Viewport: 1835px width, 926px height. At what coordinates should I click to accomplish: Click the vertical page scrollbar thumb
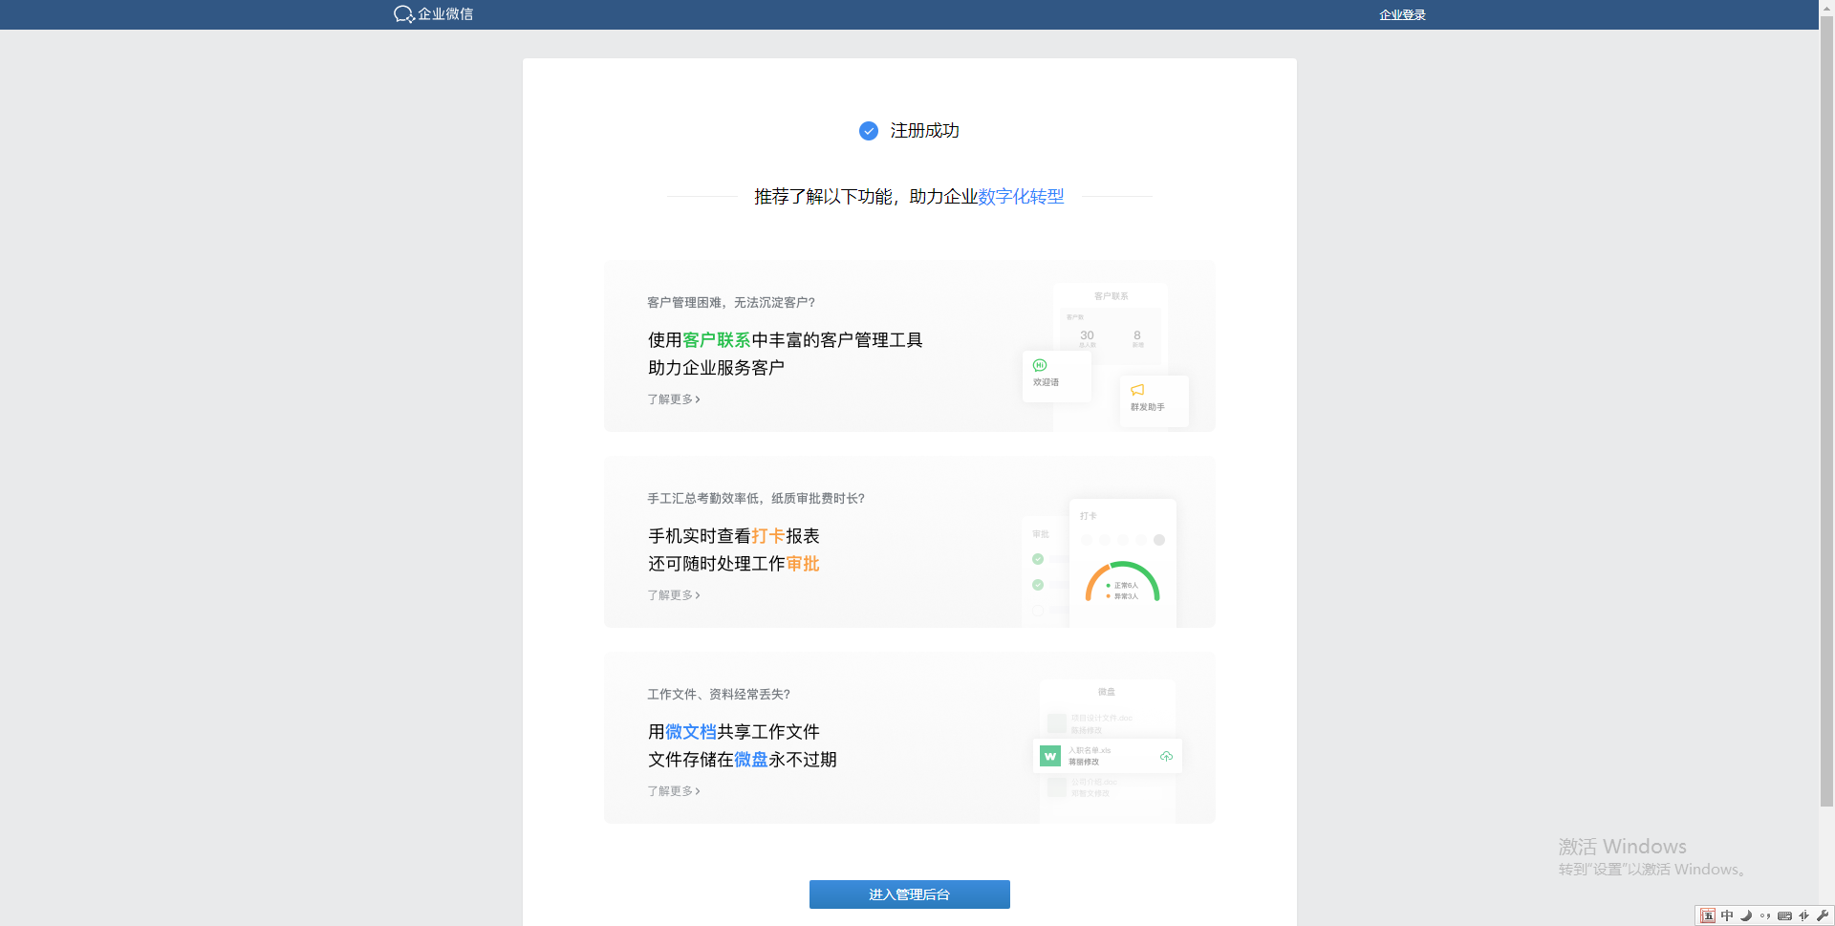click(1826, 411)
